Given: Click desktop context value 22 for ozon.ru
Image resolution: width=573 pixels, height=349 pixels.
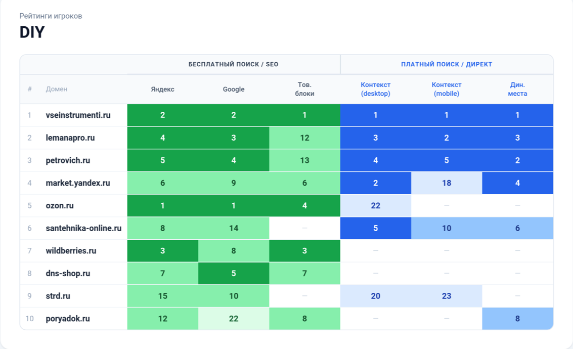Looking at the screenshot, I should pyautogui.click(x=376, y=206).
